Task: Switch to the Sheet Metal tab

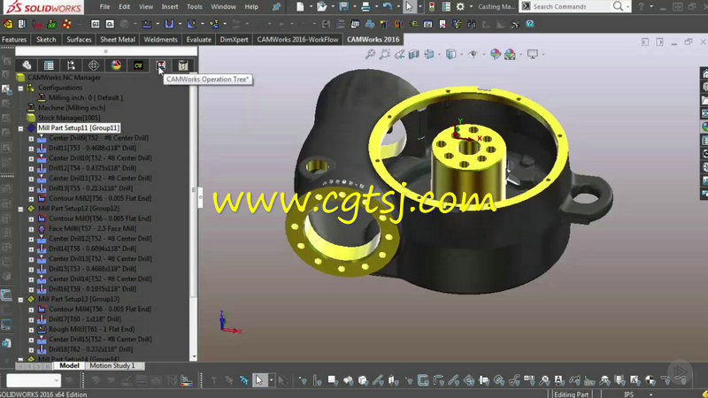Action: (x=118, y=39)
